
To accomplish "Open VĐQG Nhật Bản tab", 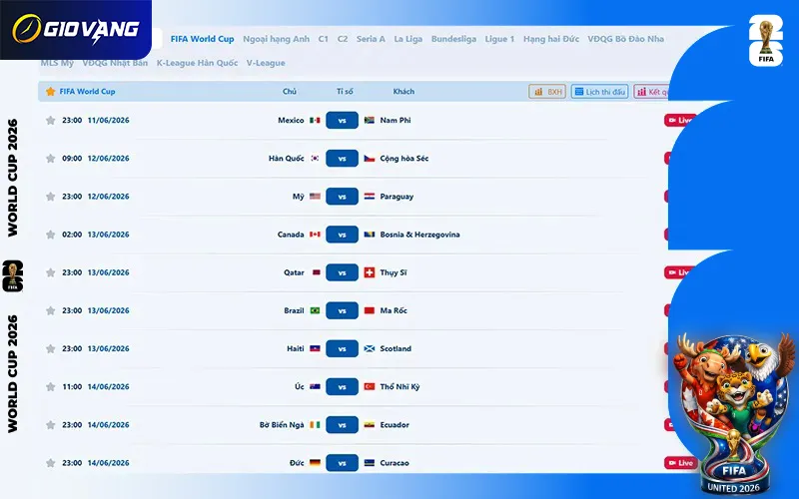I will point(115,63).
